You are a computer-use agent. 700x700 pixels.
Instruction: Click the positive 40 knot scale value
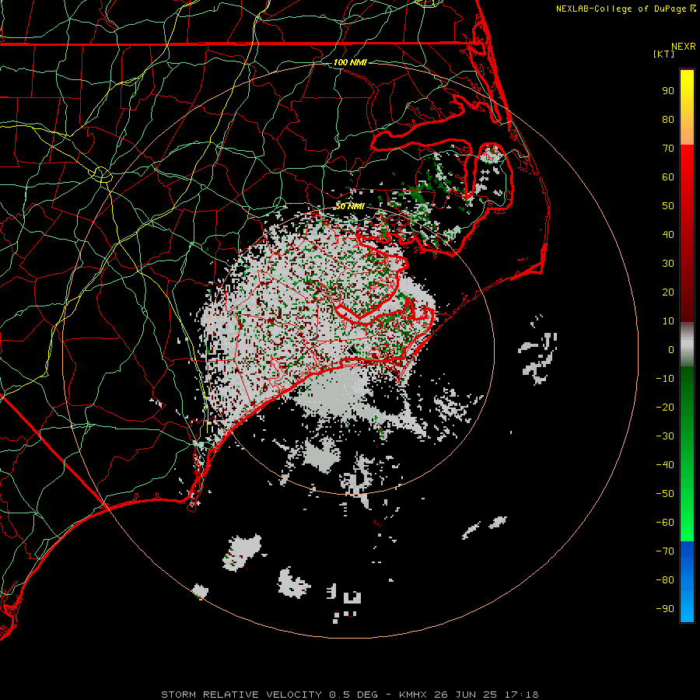668,234
